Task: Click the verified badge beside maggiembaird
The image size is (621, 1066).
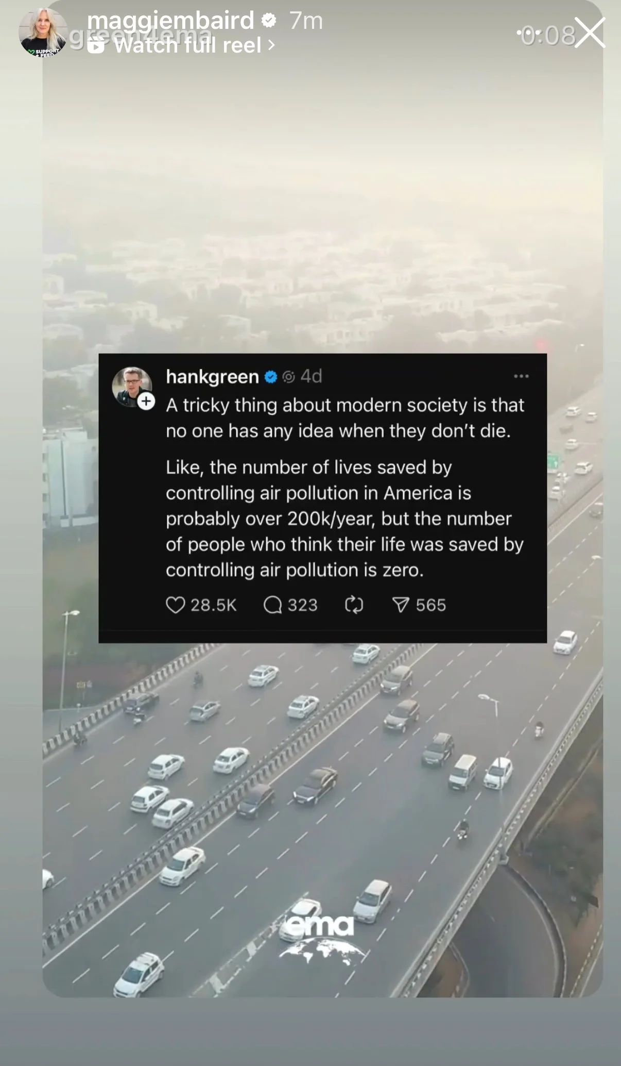Action: point(269,21)
